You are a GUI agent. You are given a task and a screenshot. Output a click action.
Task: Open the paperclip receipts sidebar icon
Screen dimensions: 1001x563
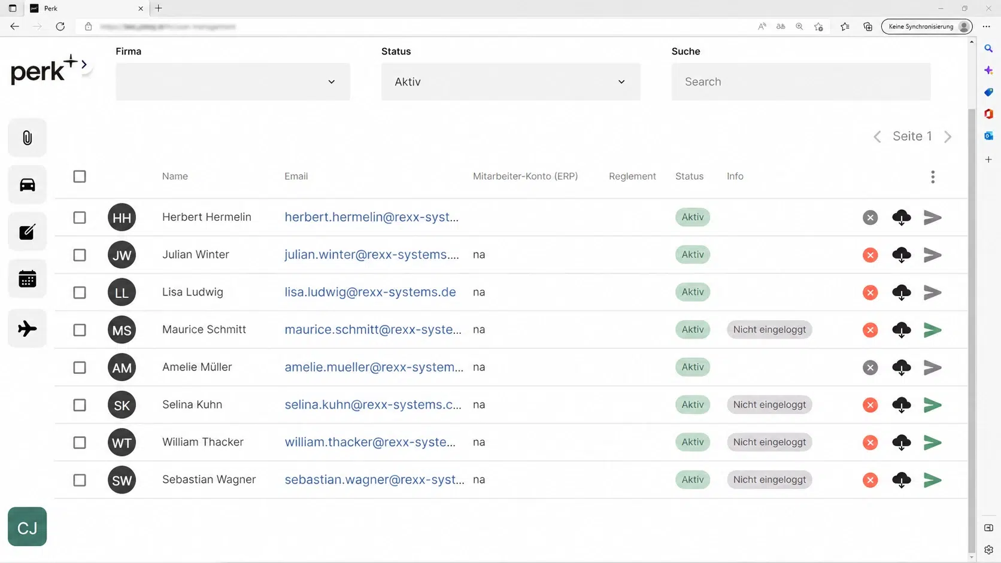pos(27,138)
